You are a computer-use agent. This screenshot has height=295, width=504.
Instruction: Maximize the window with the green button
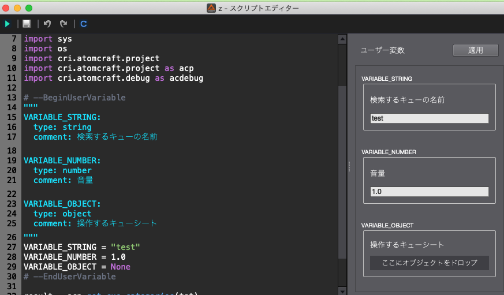point(29,8)
